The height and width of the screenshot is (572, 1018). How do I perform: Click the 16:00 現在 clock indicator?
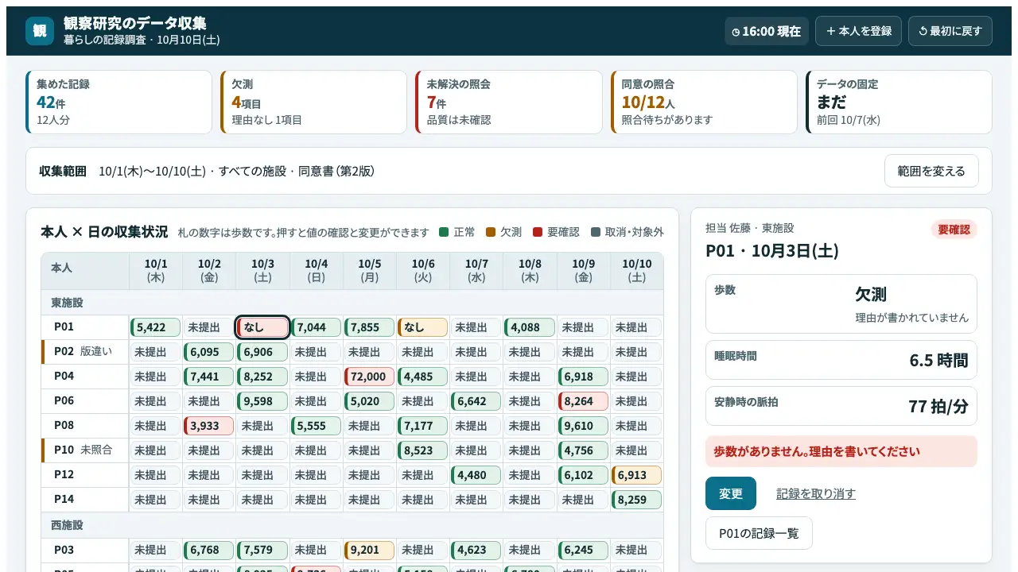point(767,31)
